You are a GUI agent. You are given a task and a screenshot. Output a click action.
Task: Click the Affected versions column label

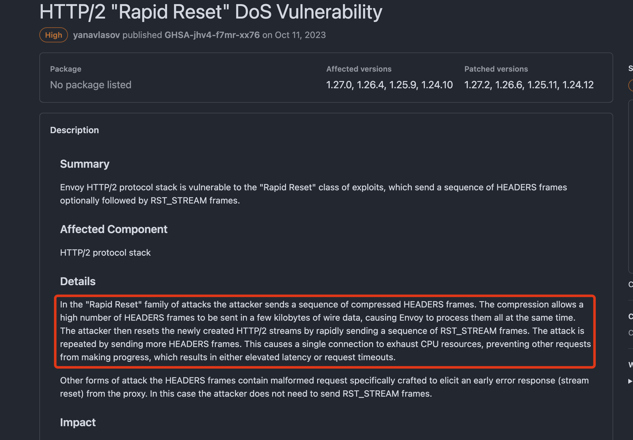[x=359, y=69]
